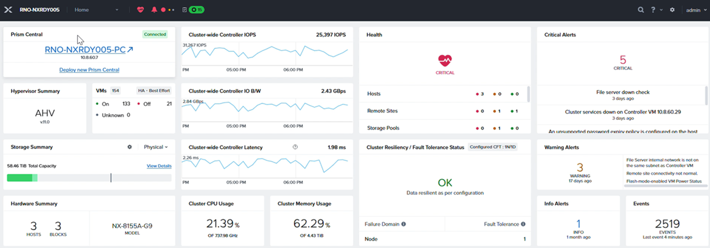This screenshot has width=710, height=248.
Task: Open Storage Summary gear settings icon
Action: pos(129,147)
